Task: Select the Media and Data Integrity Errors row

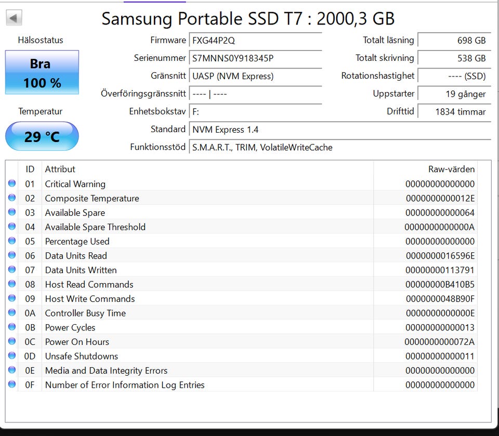Action: (x=208, y=370)
